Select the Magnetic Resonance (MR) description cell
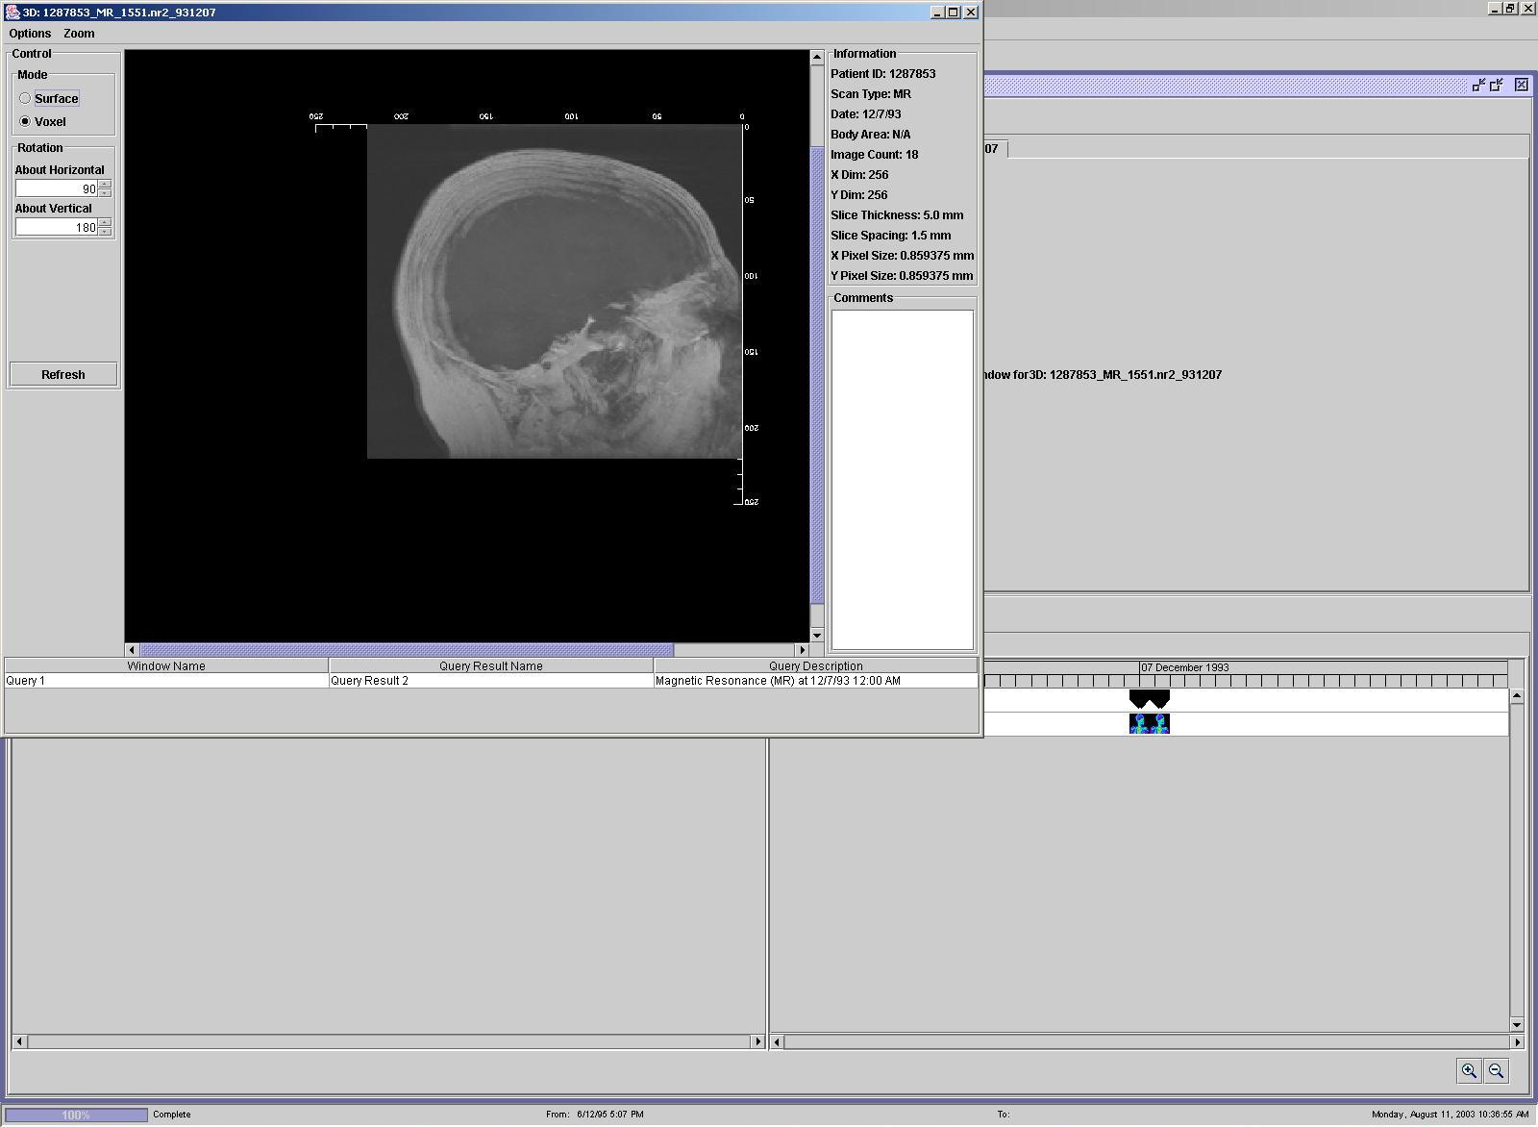This screenshot has width=1538, height=1128. 816,680
